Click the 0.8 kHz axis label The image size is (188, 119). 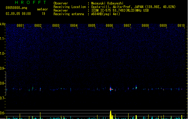(x=2, y=83)
